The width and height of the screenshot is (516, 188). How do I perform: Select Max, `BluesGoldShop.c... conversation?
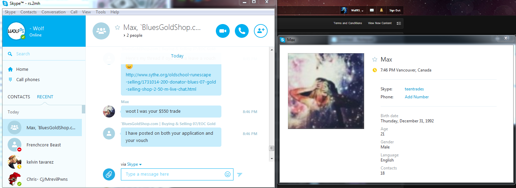click(x=42, y=128)
